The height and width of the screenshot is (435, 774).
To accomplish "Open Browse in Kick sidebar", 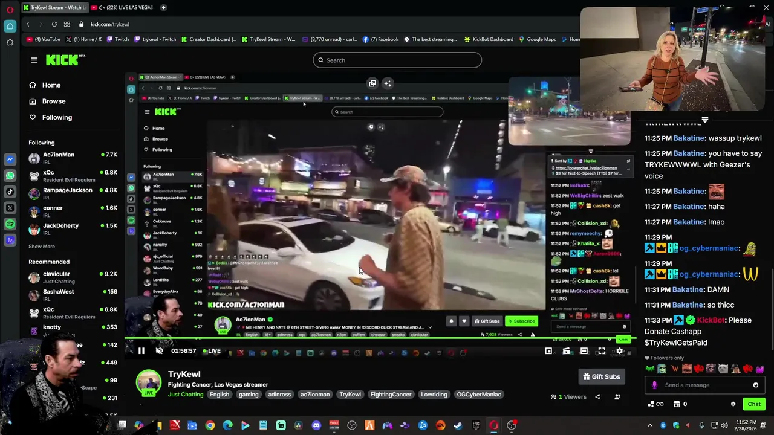I will (x=47, y=101).
